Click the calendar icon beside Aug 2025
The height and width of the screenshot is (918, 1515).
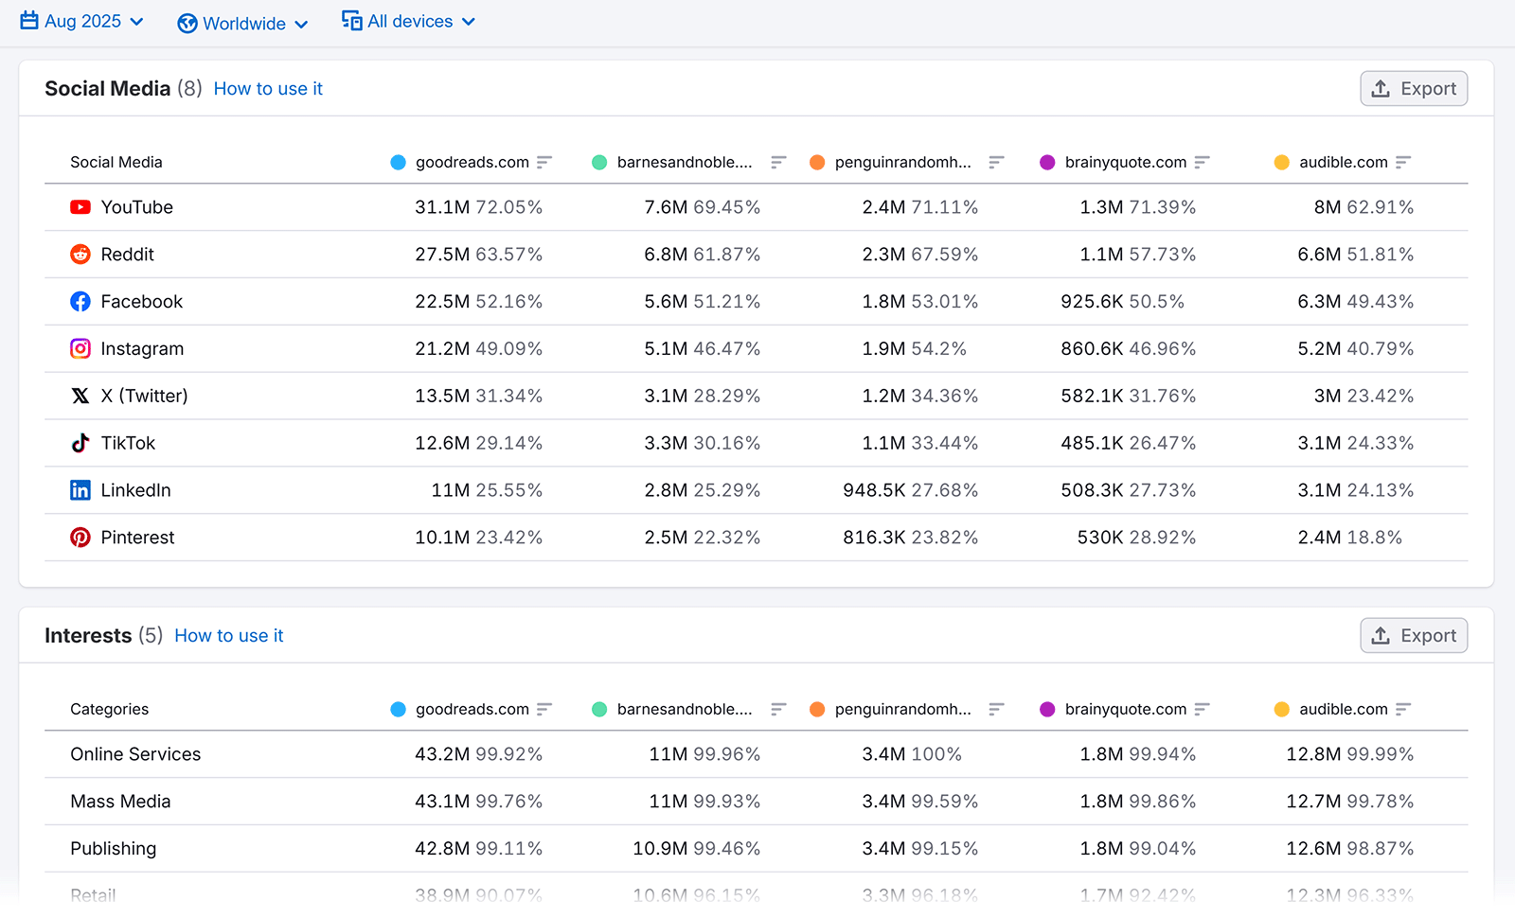(x=27, y=20)
